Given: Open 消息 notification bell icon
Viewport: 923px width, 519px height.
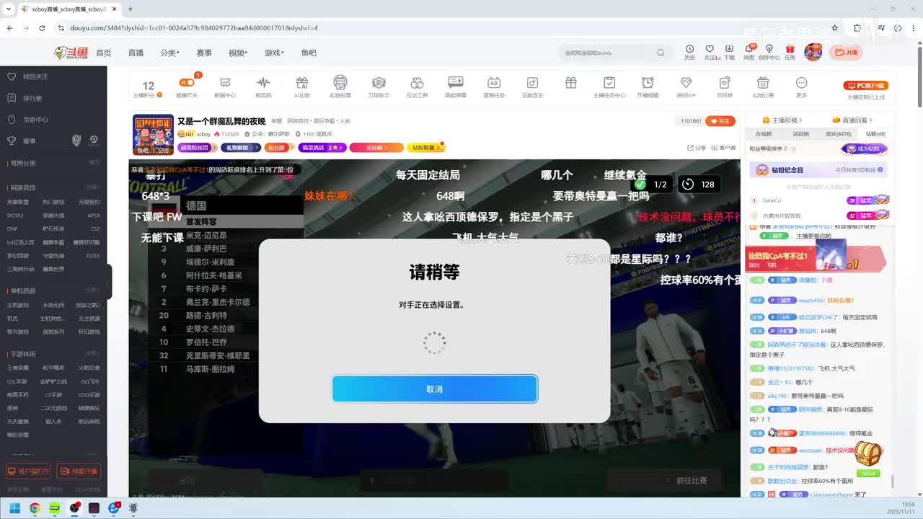Looking at the screenshot, I should click(x=749, y=49).
